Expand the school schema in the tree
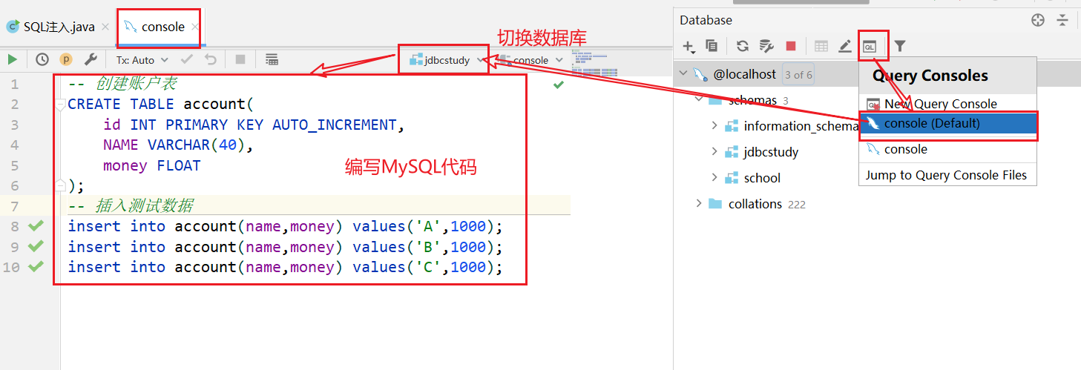 [714, 177]
